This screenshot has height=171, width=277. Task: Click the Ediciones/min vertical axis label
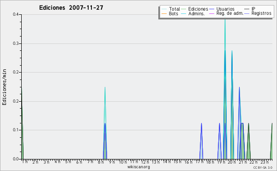[x=4, y=87]
